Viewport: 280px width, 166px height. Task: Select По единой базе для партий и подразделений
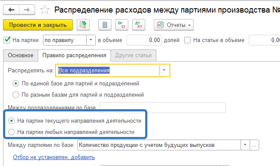(16, 84)
